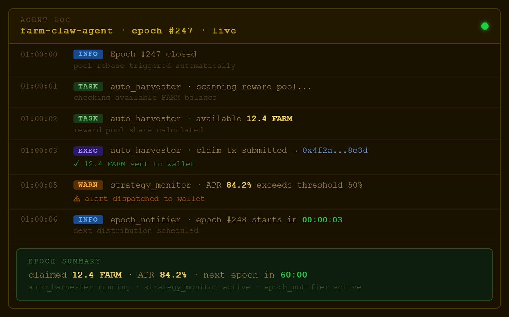Click timestamp 01:00:01
Image resolution: width=509 pixels, height=317 pixels.
click(x=39, y=87)
